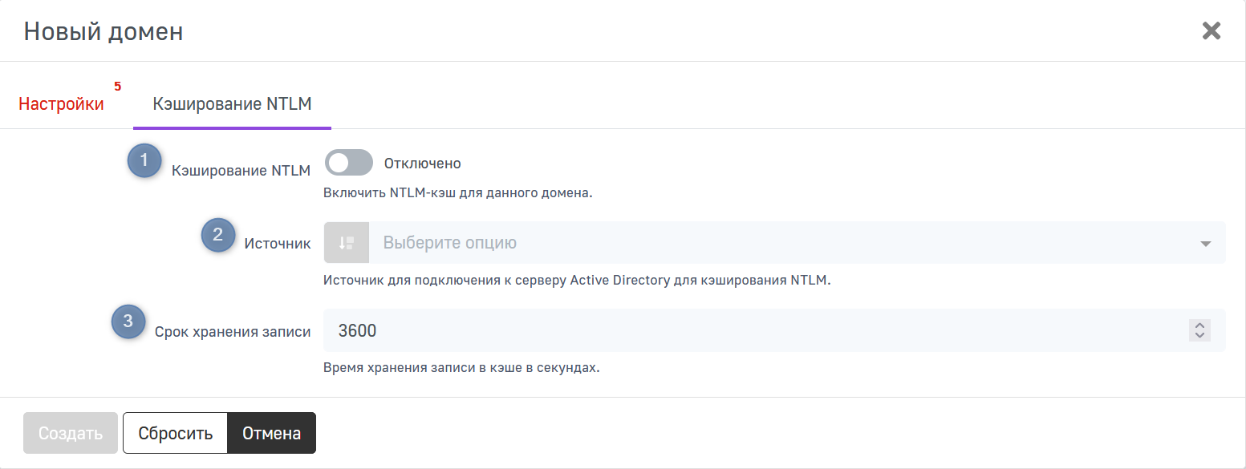Viewport: 1246px width, 469px height.
Task: Increase record lifetime with up stepper arrow
Action: coord(1199,325)
